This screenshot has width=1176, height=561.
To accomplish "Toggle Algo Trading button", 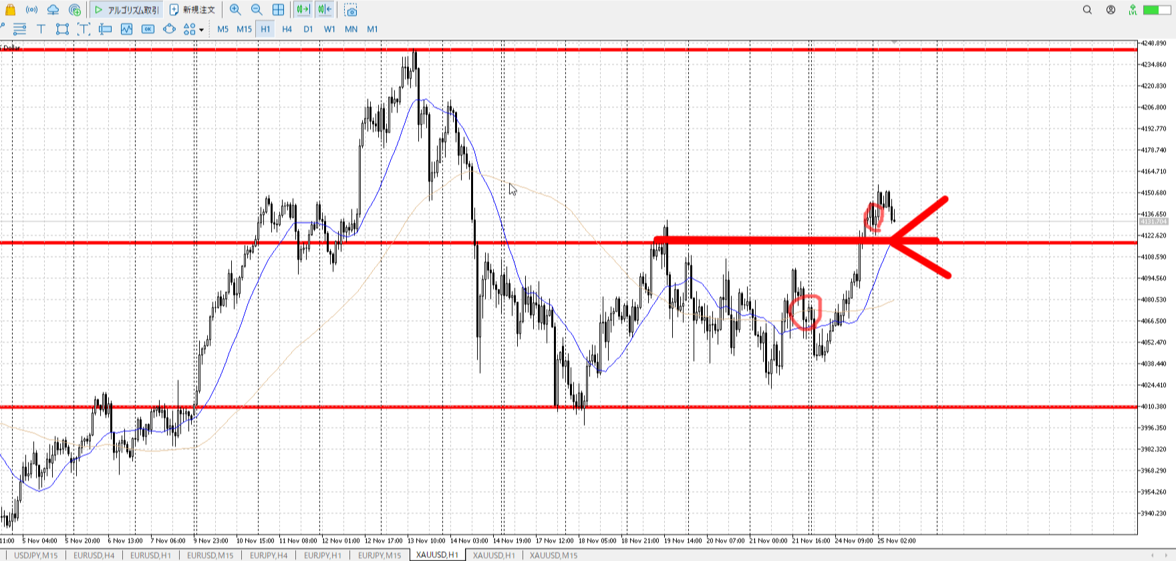I will tap(126, 10).
